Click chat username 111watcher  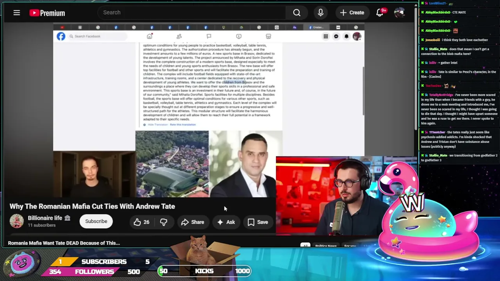click(437, 132)
